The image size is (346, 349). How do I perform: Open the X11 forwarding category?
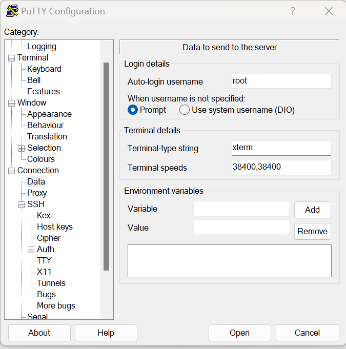(x=44, y=272)
